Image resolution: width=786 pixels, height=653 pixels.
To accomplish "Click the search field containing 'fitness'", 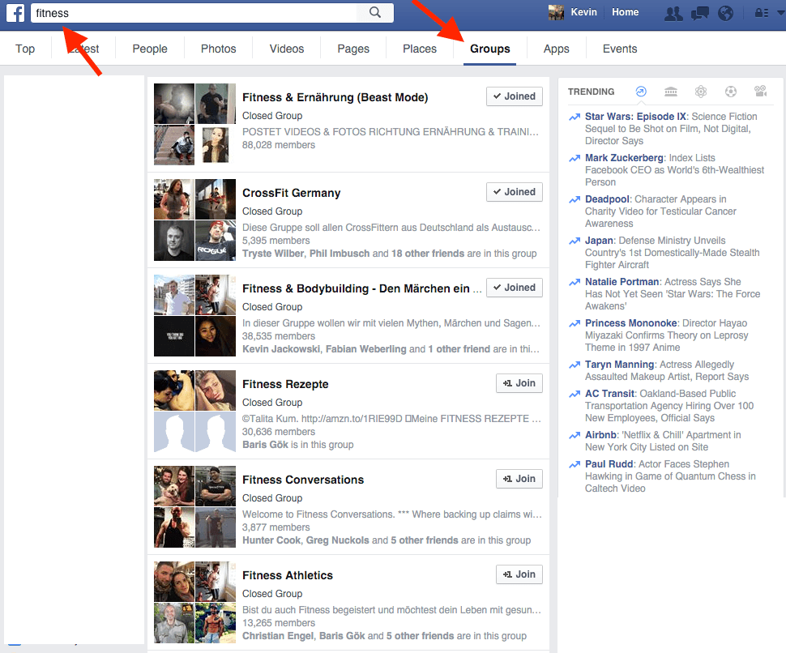I will coord(194,13).
